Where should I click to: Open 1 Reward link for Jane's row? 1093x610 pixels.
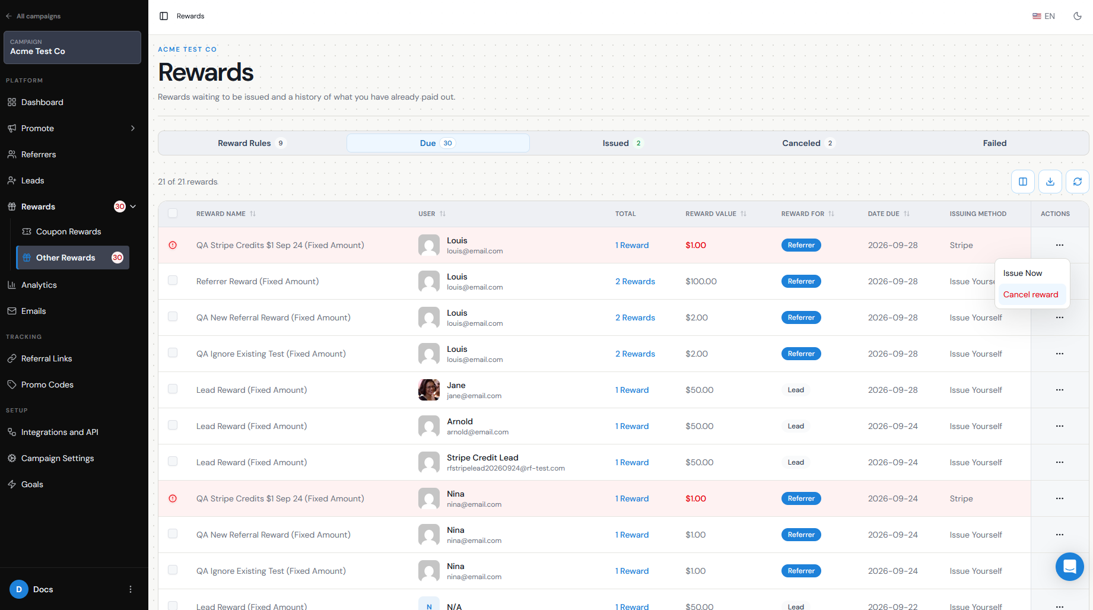(x=632, y=390)
